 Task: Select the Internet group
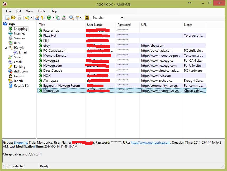click(x=19, y=33)
